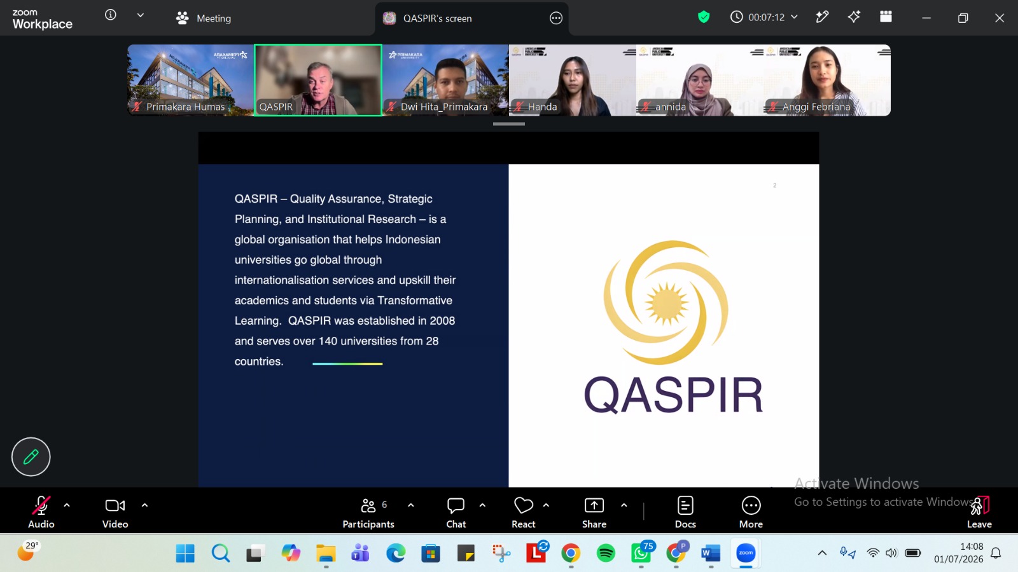
Task: Expand timer dropdown chevron
Action: pyautogui.click(x=794, y=17)
